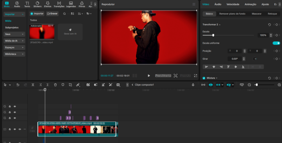282x143 pixels.
Task: Click the delete trash icon
Action: pyautogui.click(x=55, y=85)
